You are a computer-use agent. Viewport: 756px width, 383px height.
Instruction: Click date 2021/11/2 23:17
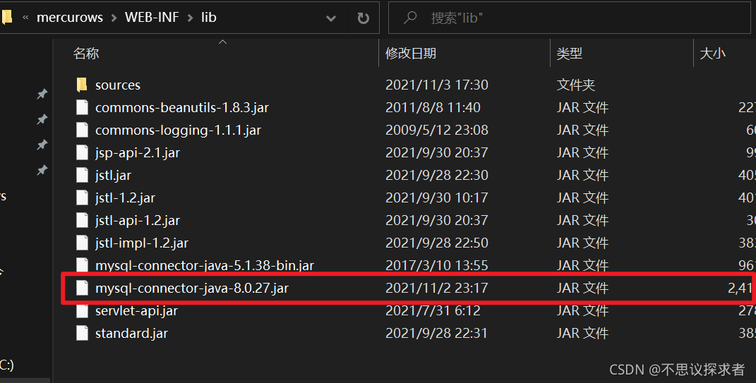click(437, 288)
